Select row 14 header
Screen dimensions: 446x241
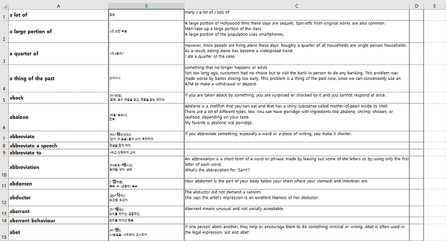4,221
